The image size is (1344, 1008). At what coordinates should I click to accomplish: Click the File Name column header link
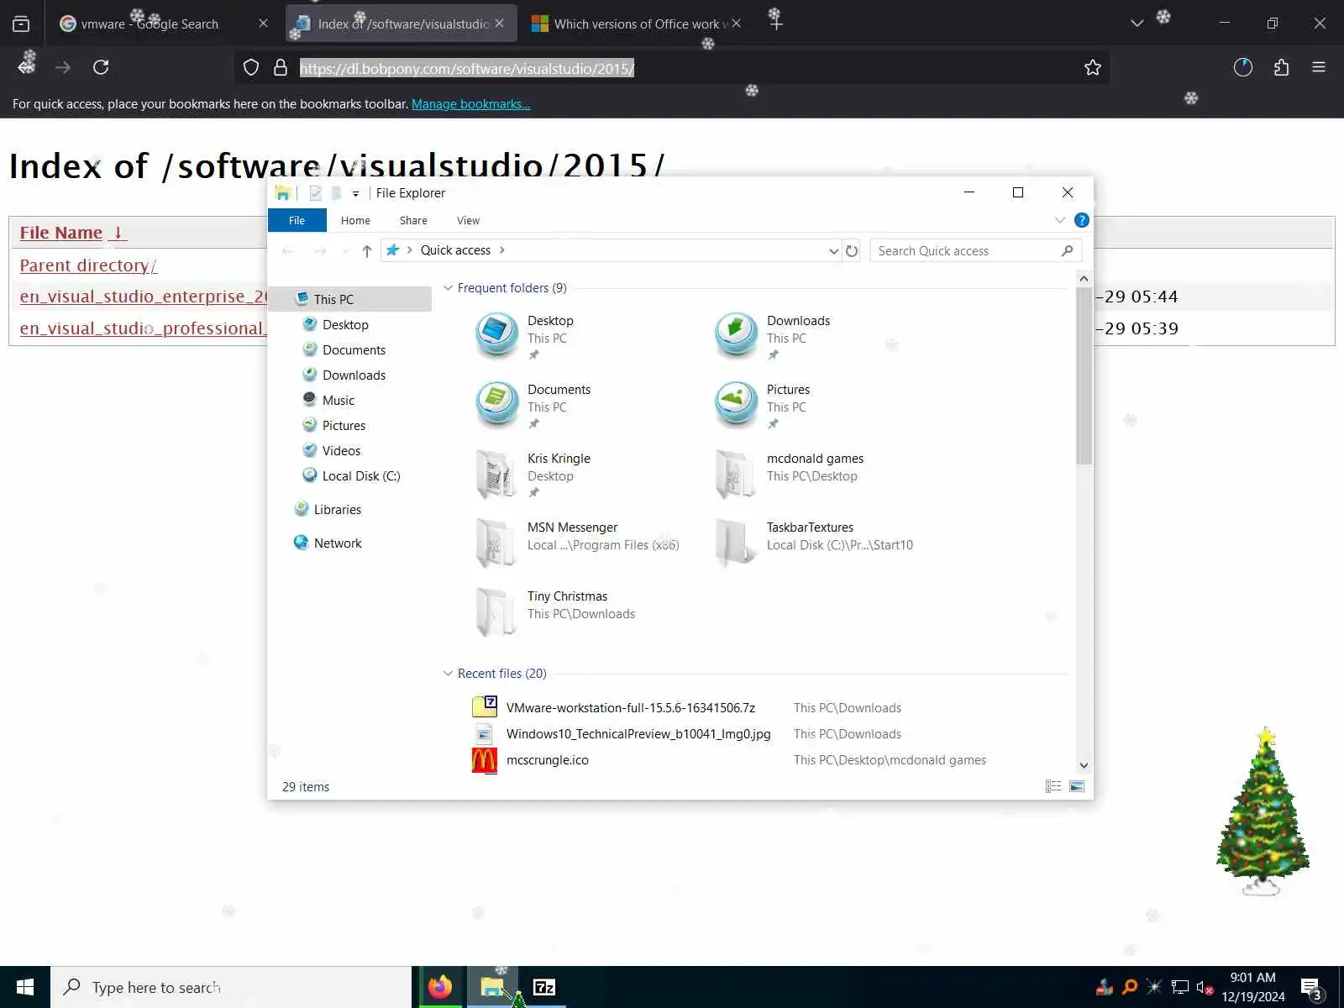[x=61, y=233]
